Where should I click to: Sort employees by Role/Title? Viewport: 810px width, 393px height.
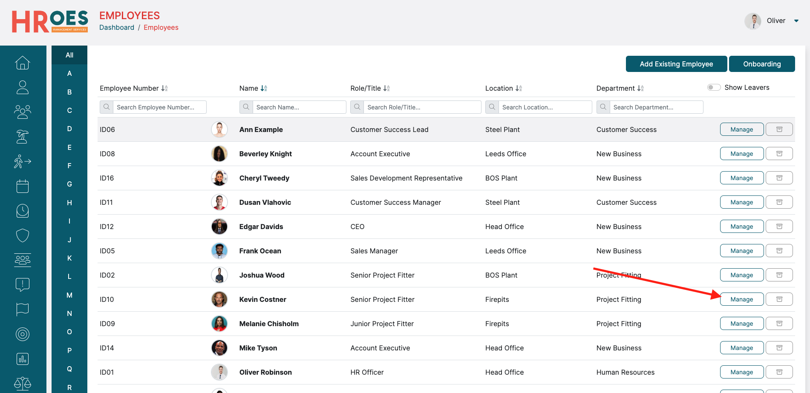[386, 88]
